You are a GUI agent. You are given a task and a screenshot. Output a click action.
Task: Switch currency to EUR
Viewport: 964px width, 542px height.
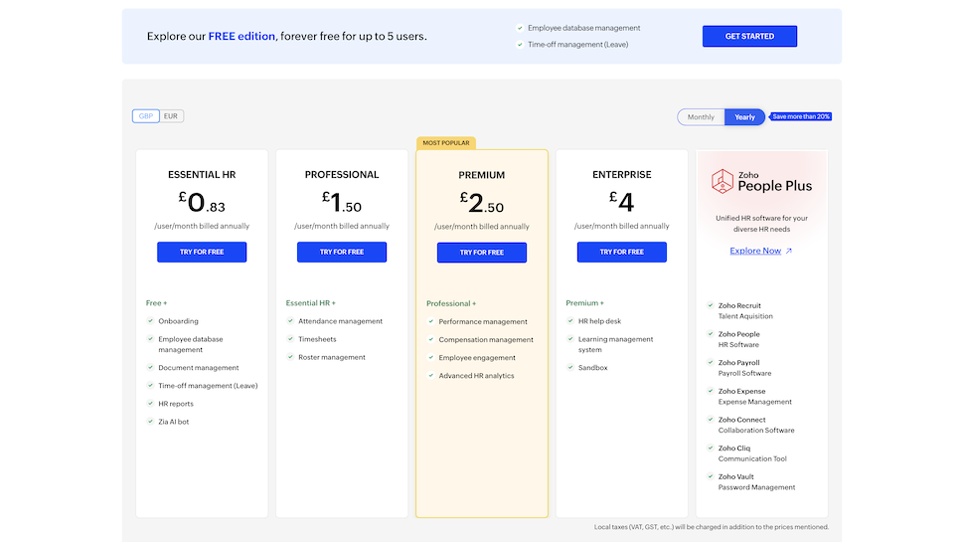171,116
